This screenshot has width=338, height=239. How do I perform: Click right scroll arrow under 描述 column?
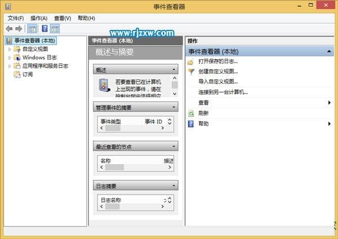170,167
